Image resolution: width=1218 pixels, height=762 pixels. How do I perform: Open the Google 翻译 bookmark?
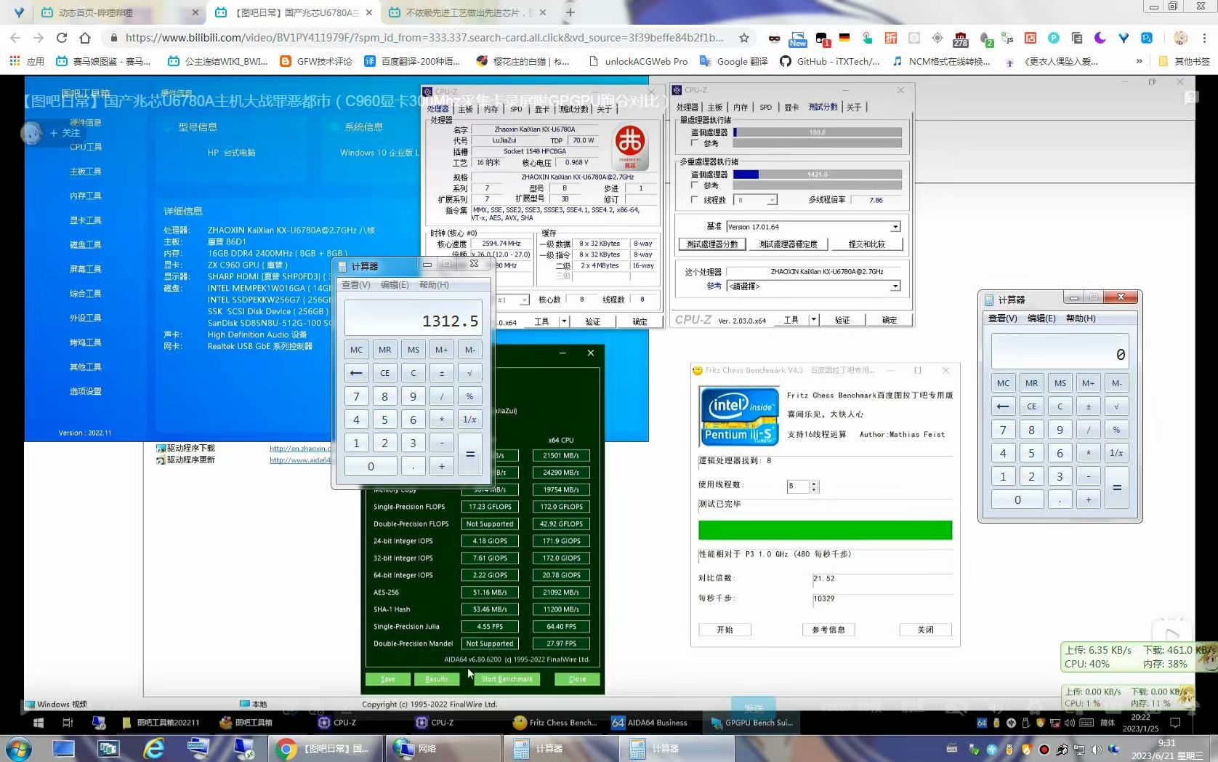(733, 61)
